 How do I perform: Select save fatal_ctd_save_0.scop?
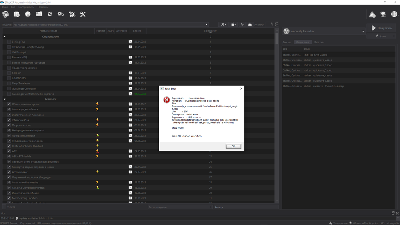pyautogui.click(x=339, y=55)
